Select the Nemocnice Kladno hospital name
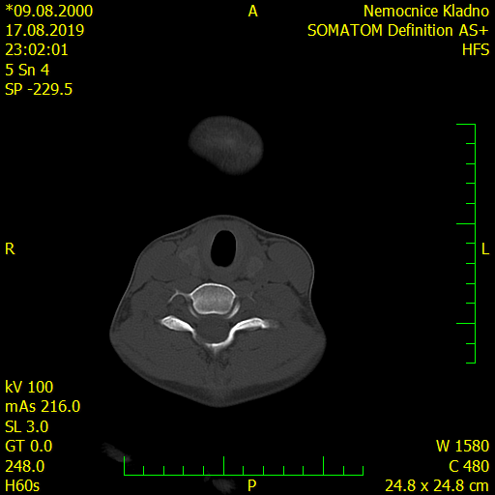 (426, 12)
